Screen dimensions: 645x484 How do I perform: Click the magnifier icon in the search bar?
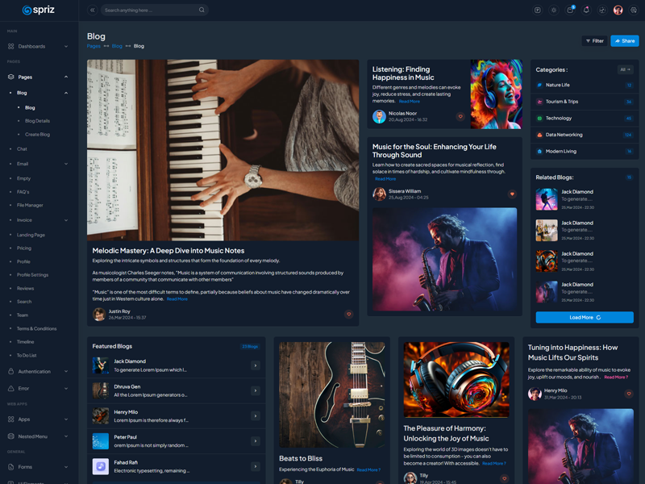tap(202, 10)
